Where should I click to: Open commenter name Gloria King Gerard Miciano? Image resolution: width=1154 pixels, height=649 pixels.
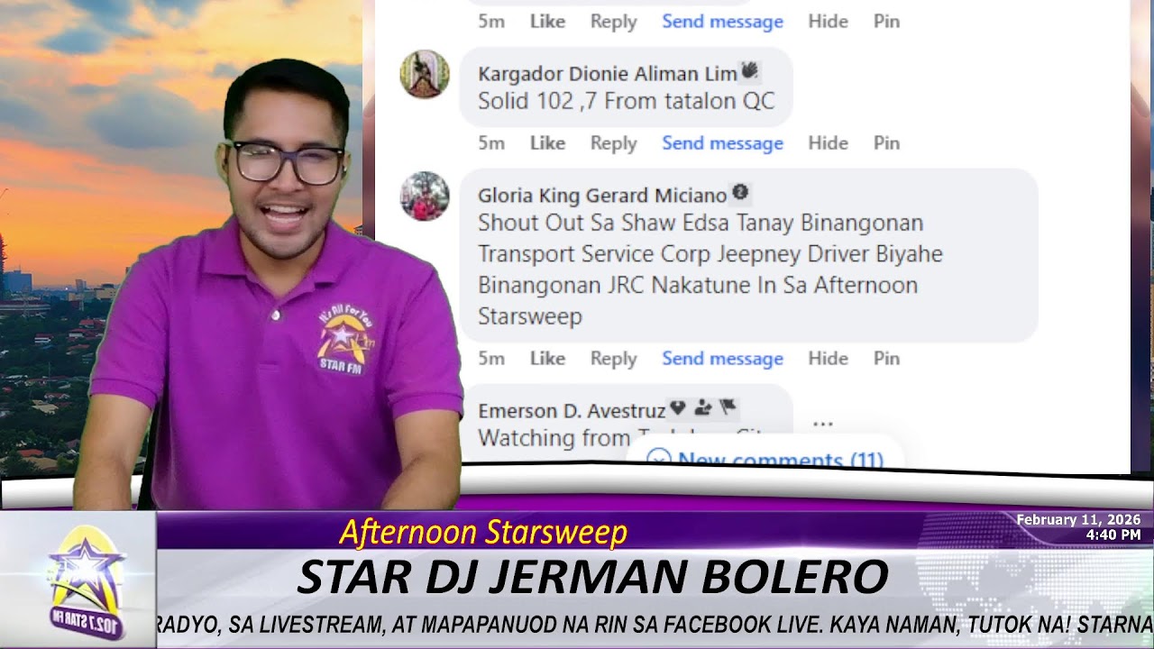pos(602,196)
